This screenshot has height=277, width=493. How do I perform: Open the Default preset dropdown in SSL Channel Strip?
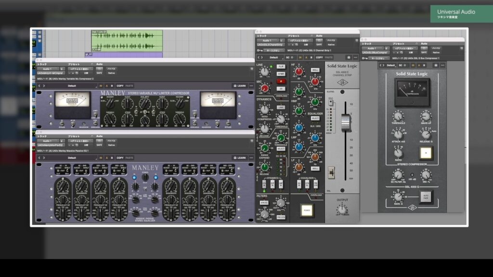pyautogui.click(x=275, y=57)
